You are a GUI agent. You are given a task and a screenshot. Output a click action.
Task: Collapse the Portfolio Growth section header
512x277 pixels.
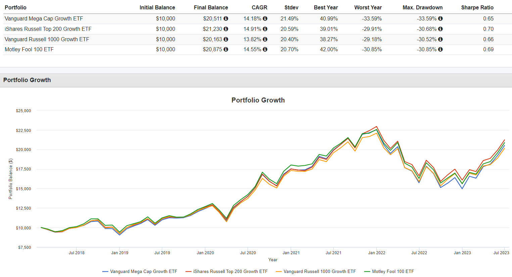pyautogui.click(x=27, y=80)
